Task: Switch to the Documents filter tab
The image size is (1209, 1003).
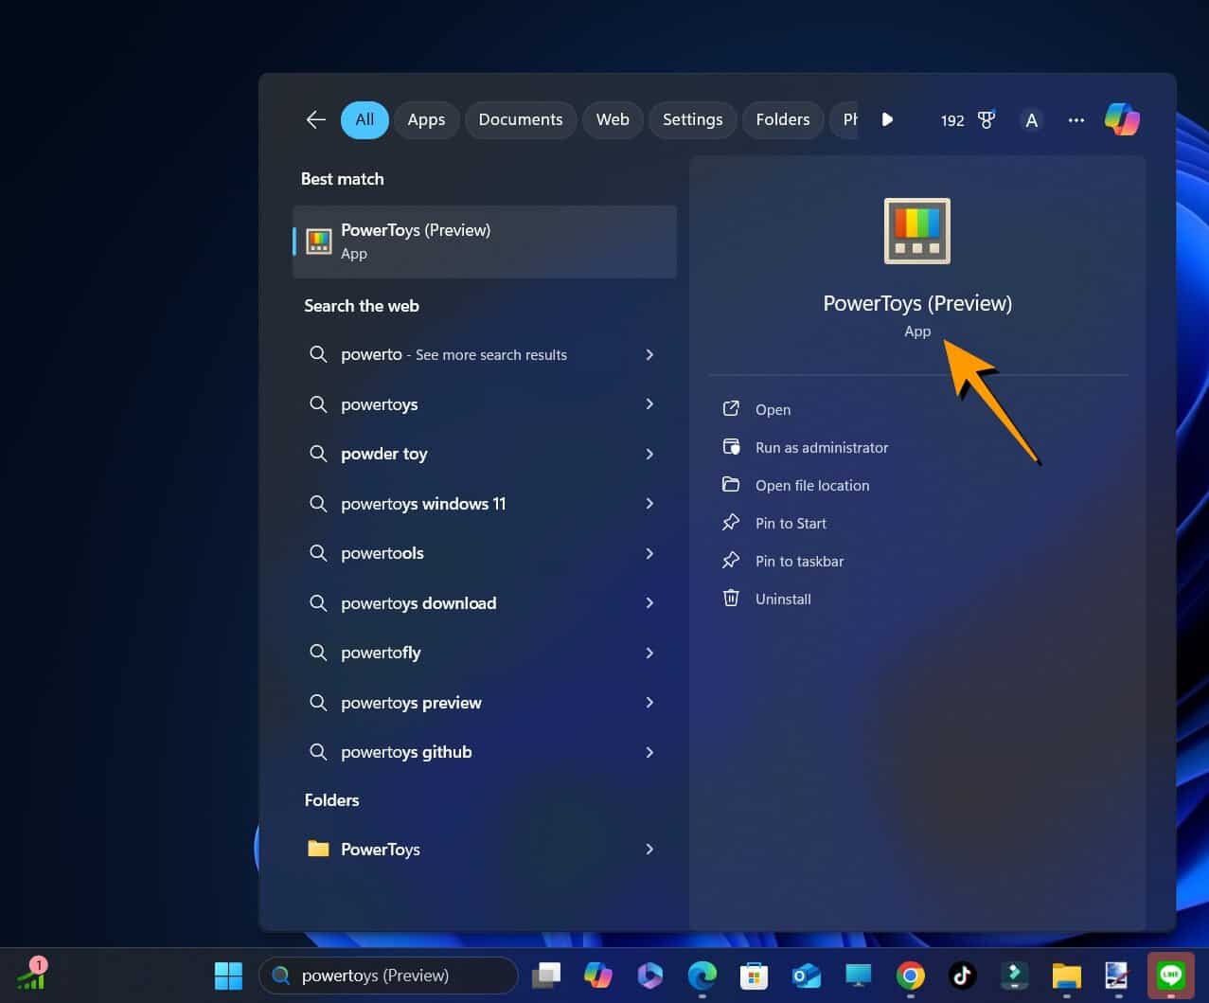Action: click(x=520, y=120)
